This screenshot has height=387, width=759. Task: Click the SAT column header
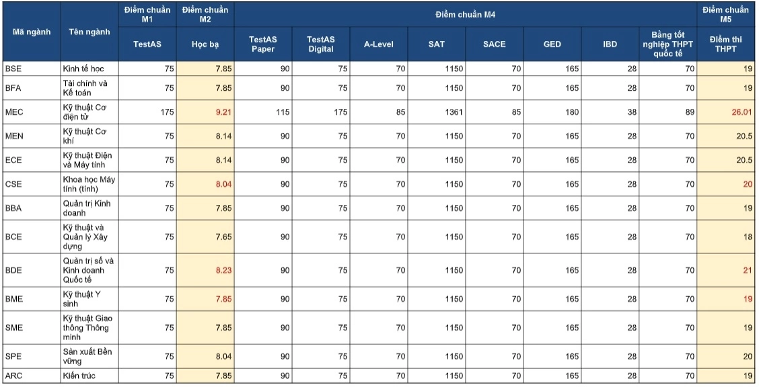pyautogui.click(x=437, y=44)
